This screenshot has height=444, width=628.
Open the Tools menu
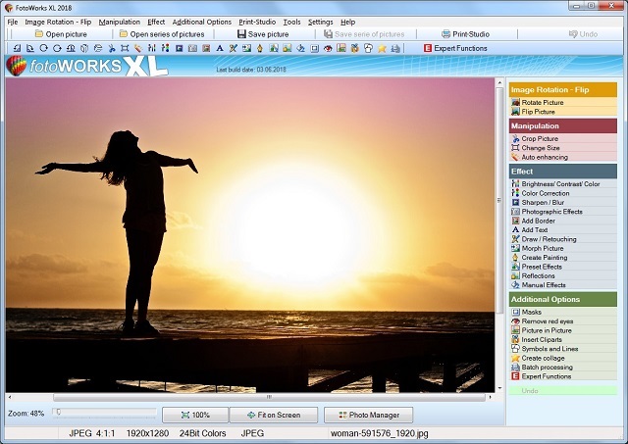(x=292, y=22)
